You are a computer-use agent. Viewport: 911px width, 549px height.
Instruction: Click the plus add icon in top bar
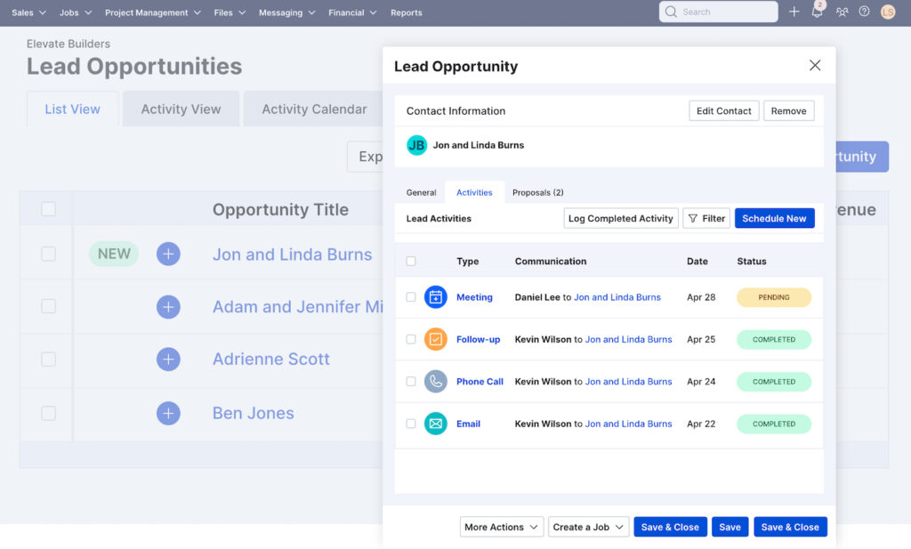click(794, 12)
